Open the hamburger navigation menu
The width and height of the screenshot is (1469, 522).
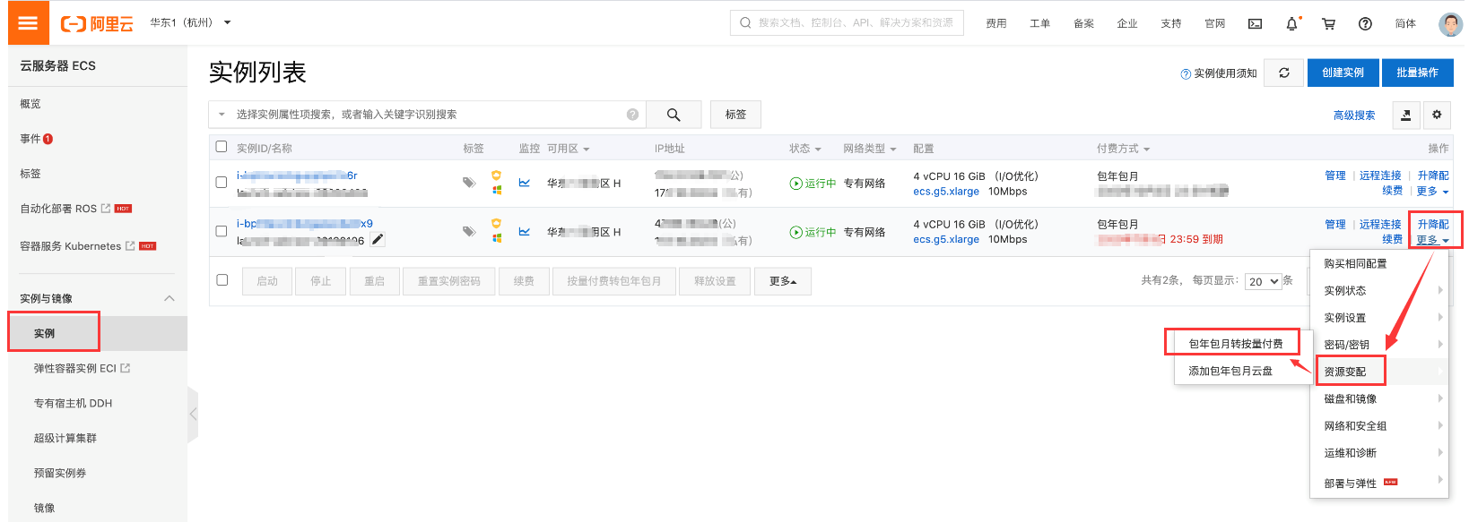28,23
